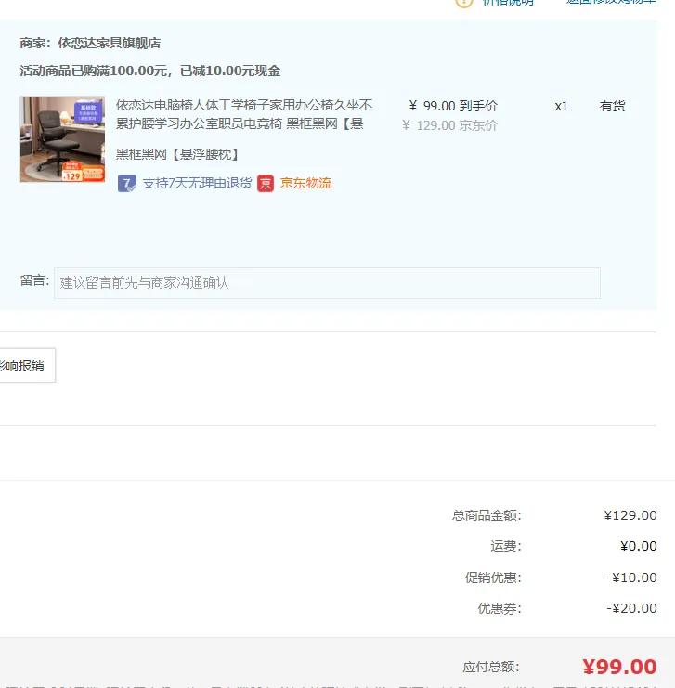
Task: Click the 黑框黑网【悬浮腰枕】 variant text
Action: pos(178,154)
